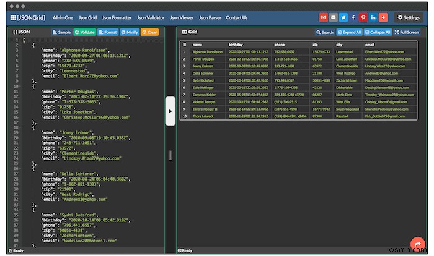Sort by zip column header
The height and width of the screenshot is (256, 434).
tap(315, 45)
